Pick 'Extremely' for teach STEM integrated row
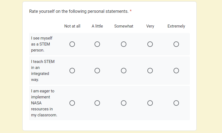Viewport: 222px width, 133px height. click(176, 71)
